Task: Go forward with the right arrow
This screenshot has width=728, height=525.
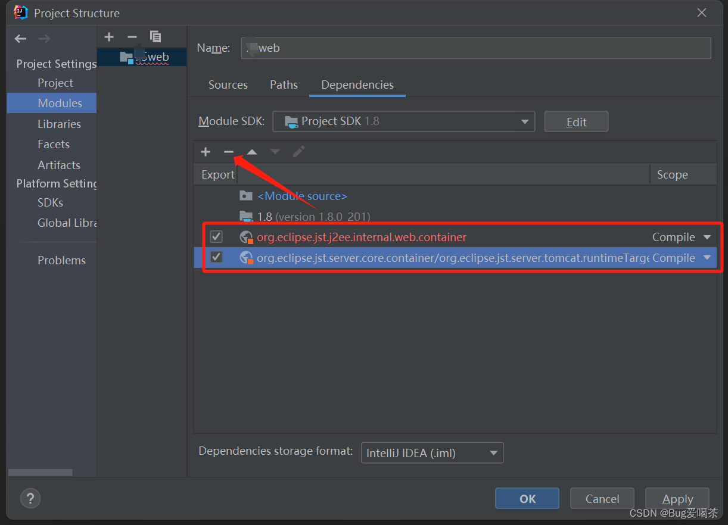Action: (44, 39)
